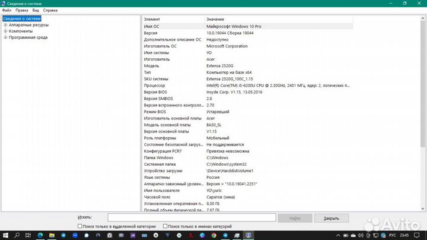Select the 'Конфигурация PCR7' row

[x=247, y=151]
